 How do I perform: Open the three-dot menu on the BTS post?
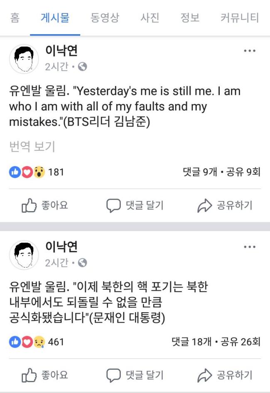[x=250, y=51]
